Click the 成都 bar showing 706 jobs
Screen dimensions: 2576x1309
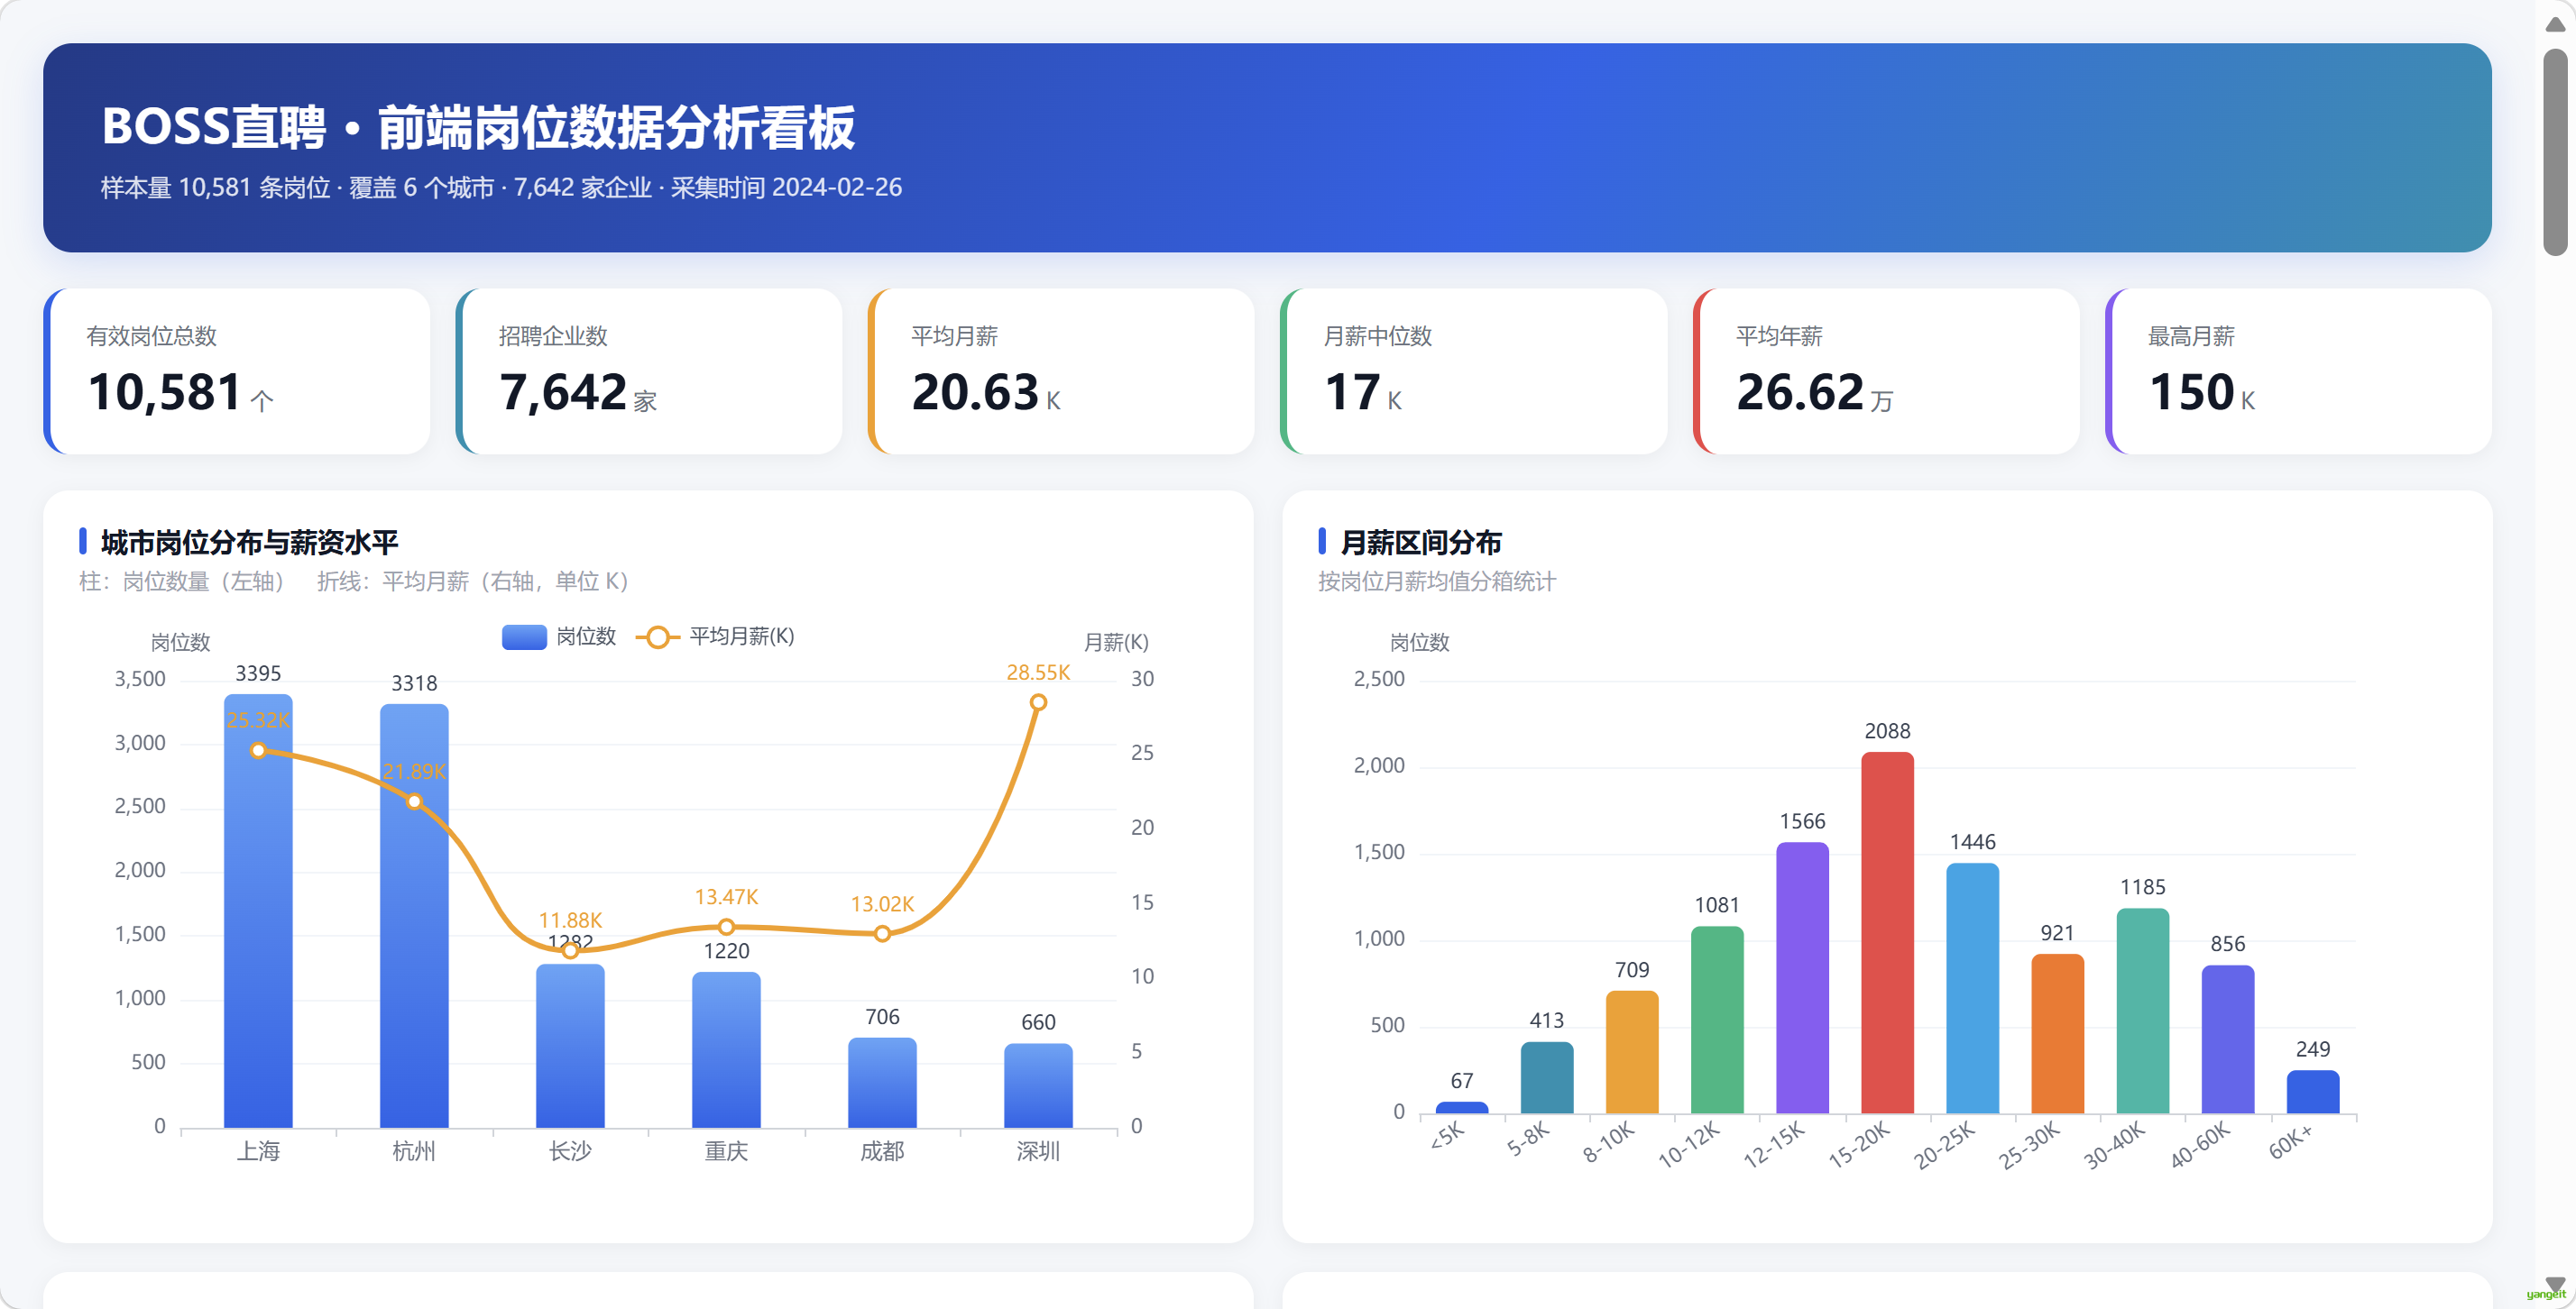pyautogui.click(x=882, y=1084)
